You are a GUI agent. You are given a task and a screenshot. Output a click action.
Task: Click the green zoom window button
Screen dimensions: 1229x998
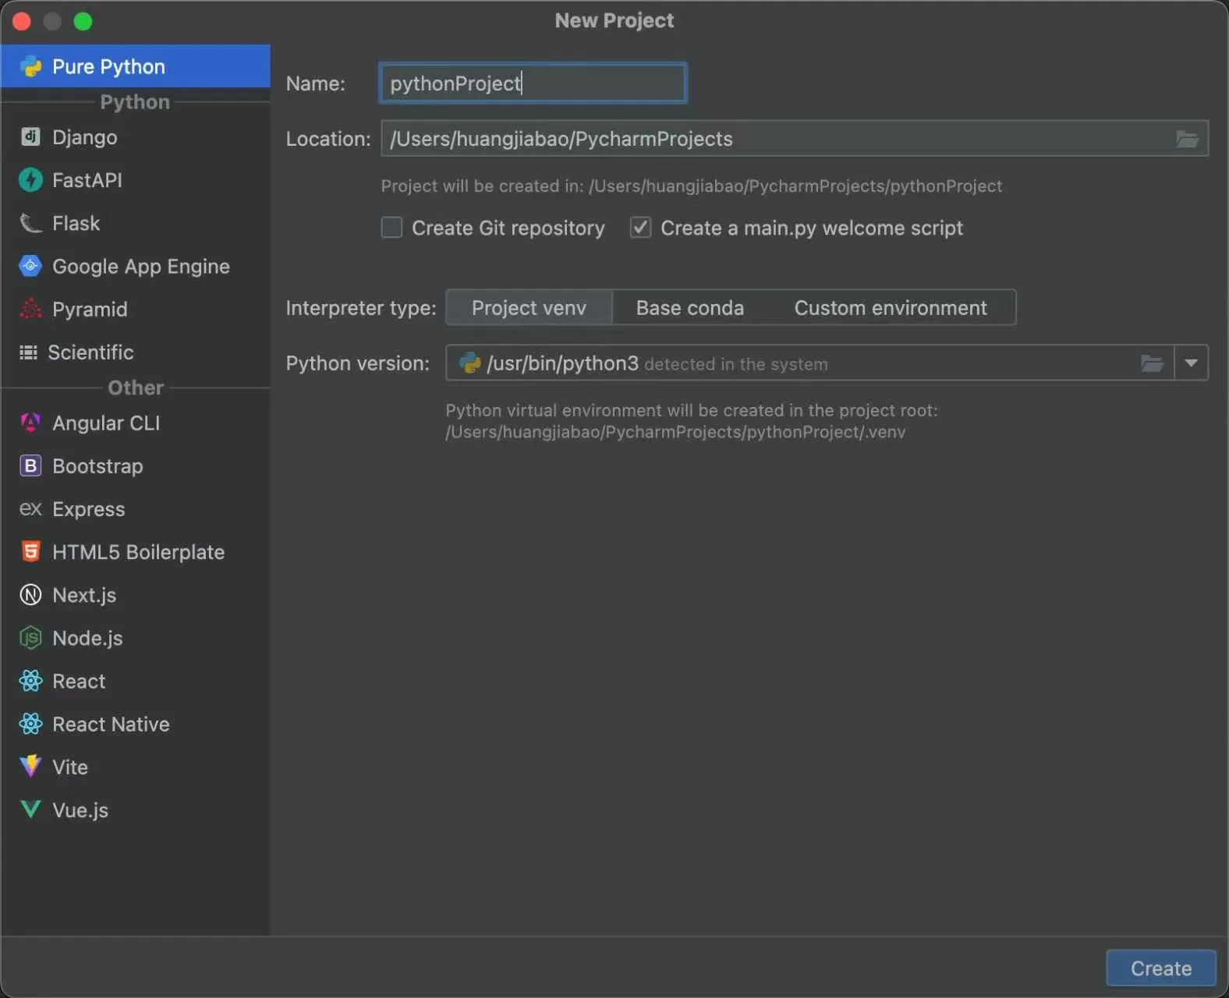(83, 21)
